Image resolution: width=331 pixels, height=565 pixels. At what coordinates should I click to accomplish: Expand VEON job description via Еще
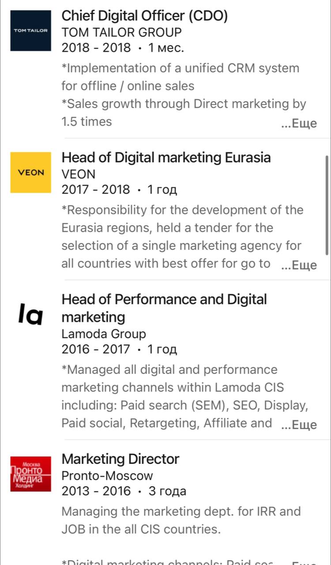300,265
